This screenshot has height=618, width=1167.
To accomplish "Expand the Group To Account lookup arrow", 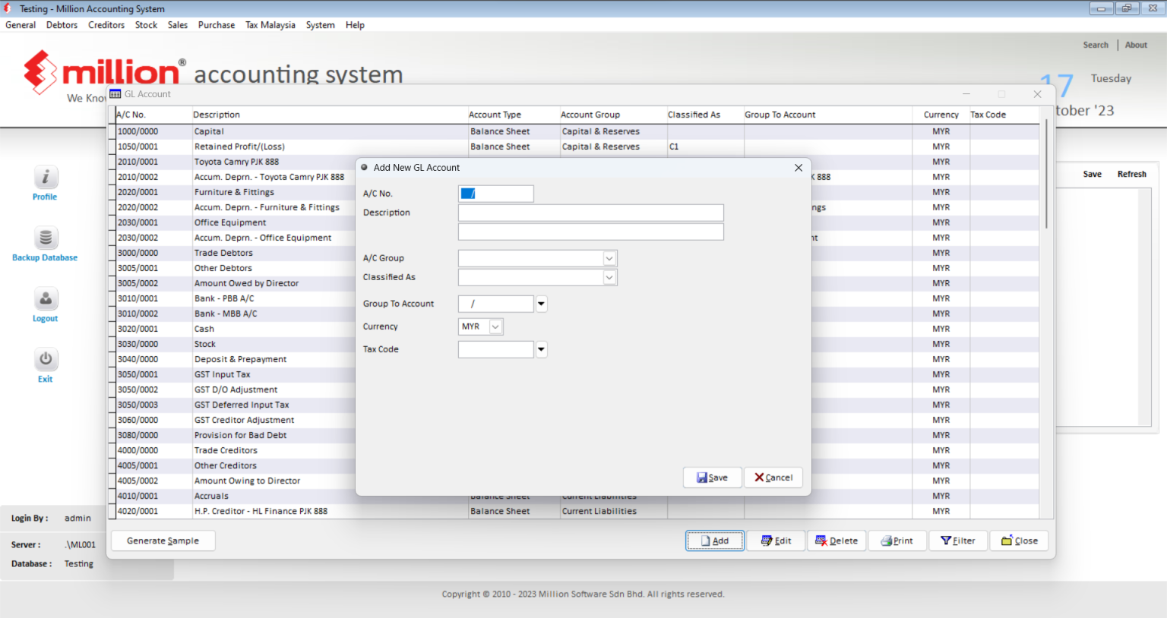I will [541, 304].
